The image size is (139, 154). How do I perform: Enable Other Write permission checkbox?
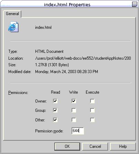coord(74,120)
